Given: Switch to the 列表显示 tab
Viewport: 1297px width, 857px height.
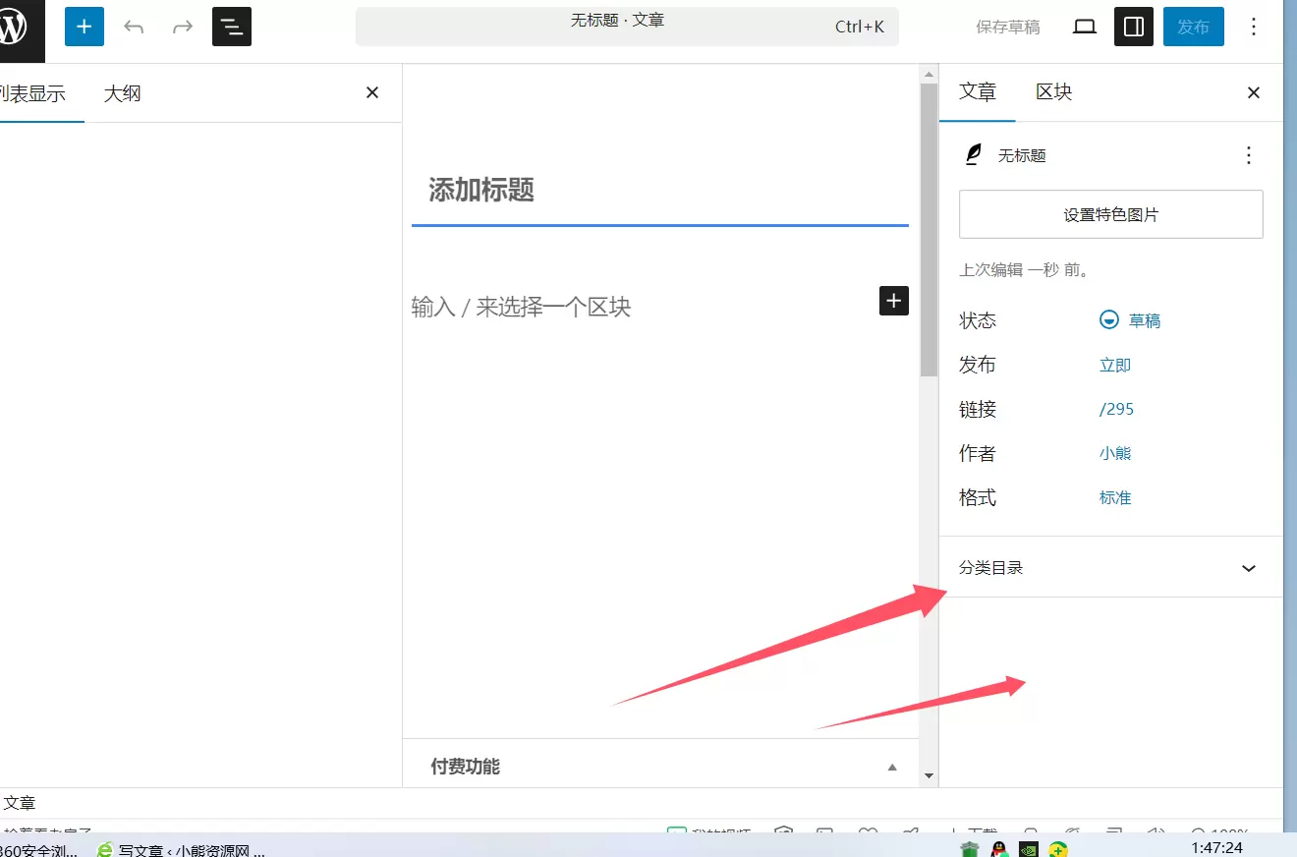Looking at the screenshot, I should point(34,93).
